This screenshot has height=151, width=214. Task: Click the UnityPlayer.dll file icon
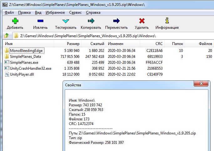pos(7,74)
